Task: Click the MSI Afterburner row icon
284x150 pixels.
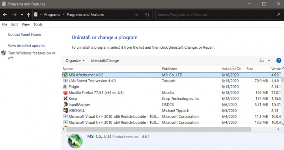Action: click(65, 75)
